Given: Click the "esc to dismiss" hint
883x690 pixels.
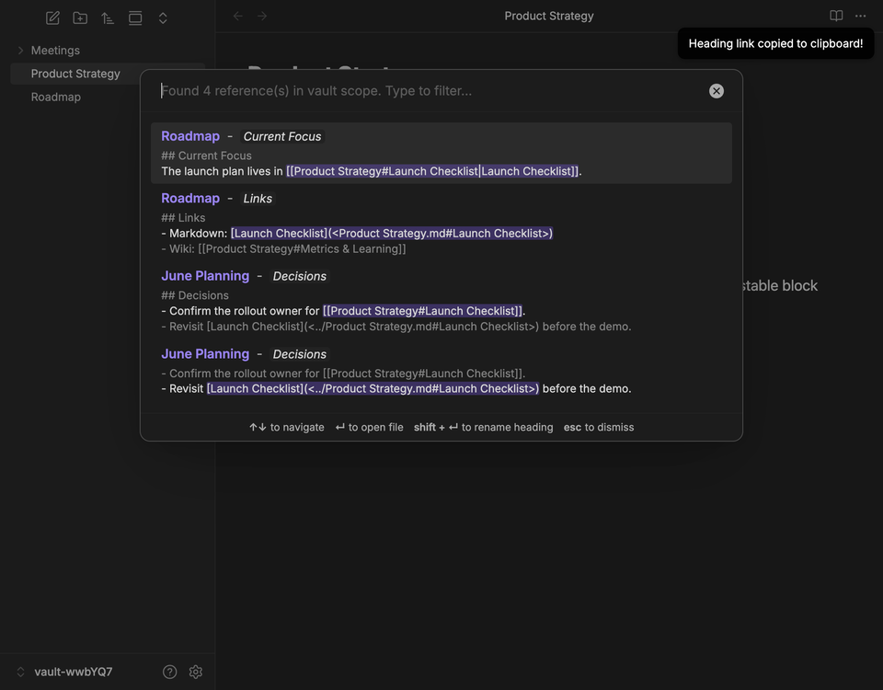Looking at the screenshot, I should (599, 427).
